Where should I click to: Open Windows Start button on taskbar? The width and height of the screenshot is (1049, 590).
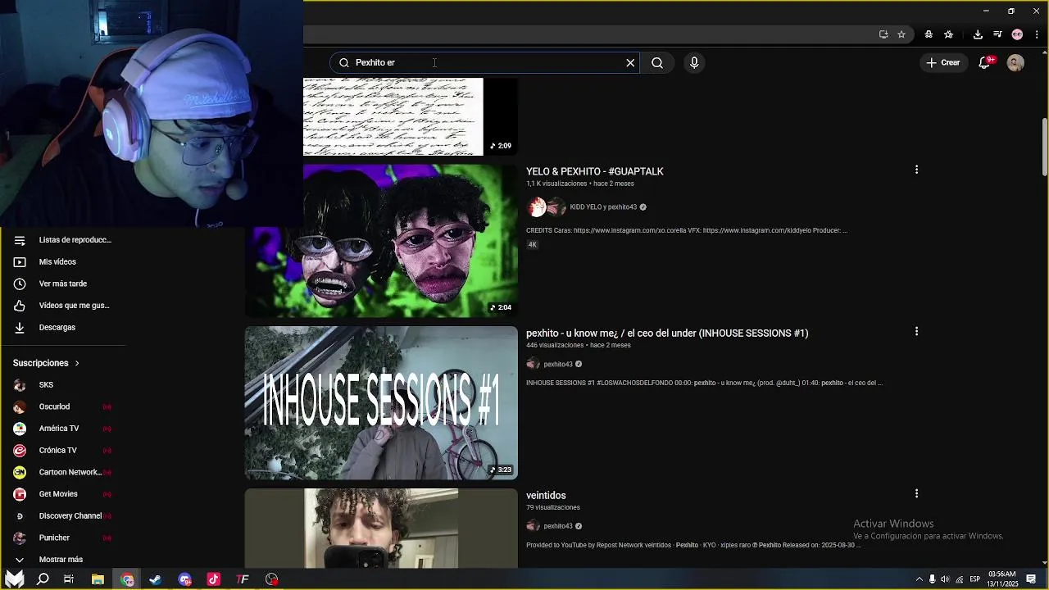point(15,579)
